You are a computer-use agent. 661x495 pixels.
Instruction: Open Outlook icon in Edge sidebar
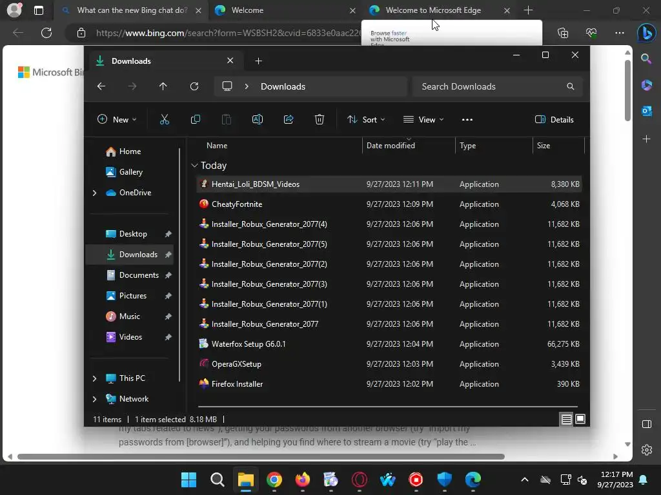click(646, 111)
